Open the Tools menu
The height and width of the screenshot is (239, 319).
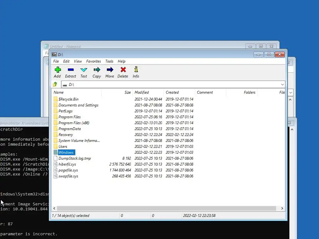pyautogui.click(x=109, y=61)
